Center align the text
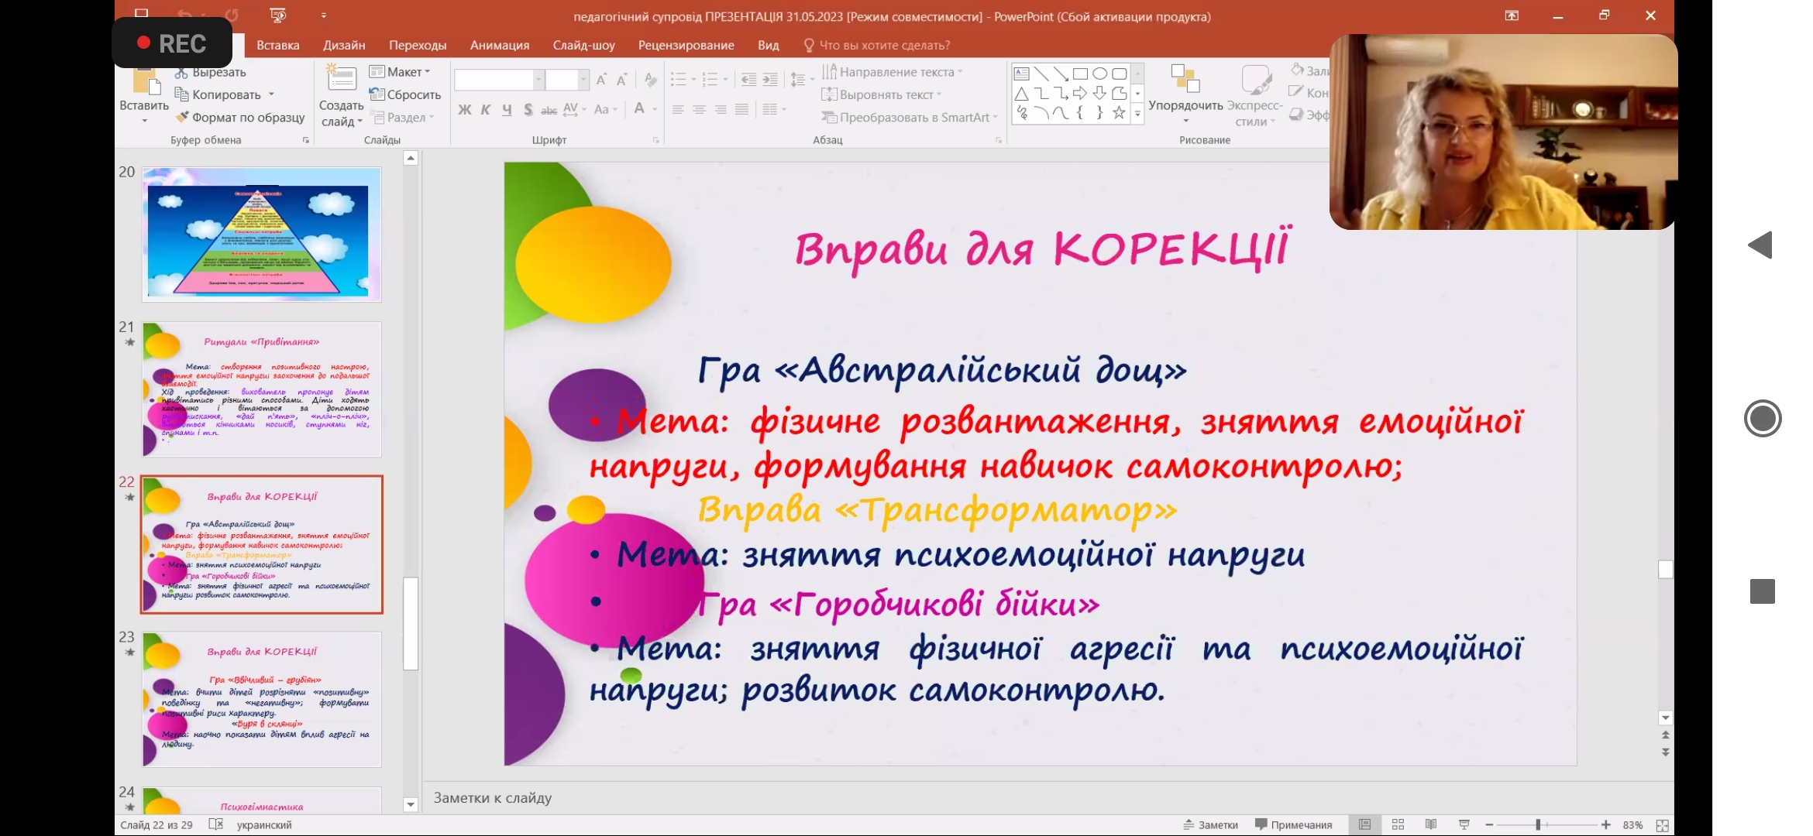Screen dimensions: 1813x836 pyautogui.click(x=699, y=110)
